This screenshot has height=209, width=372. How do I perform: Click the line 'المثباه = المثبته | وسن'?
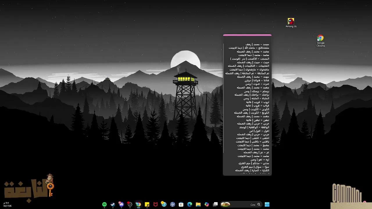(x=256, y=98)
